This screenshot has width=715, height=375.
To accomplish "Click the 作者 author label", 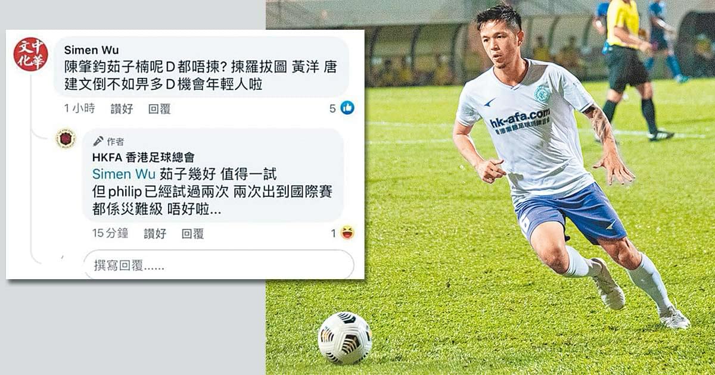I will click(115, 141).
